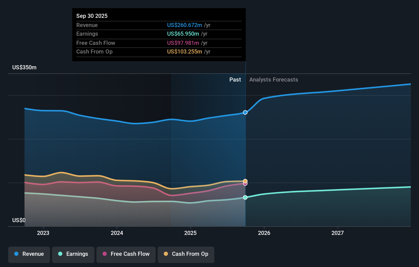
Task: Select the pink Free Cash Flow marker
Action: pyautogui.click(x=245, y=184)
